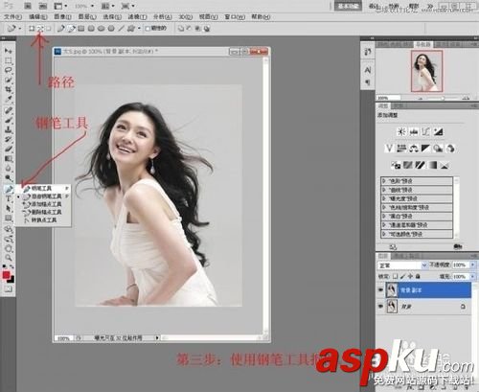Choose Selective Color adjustment icon
This screenshot has width=479, height=392.
pos(445,165)
